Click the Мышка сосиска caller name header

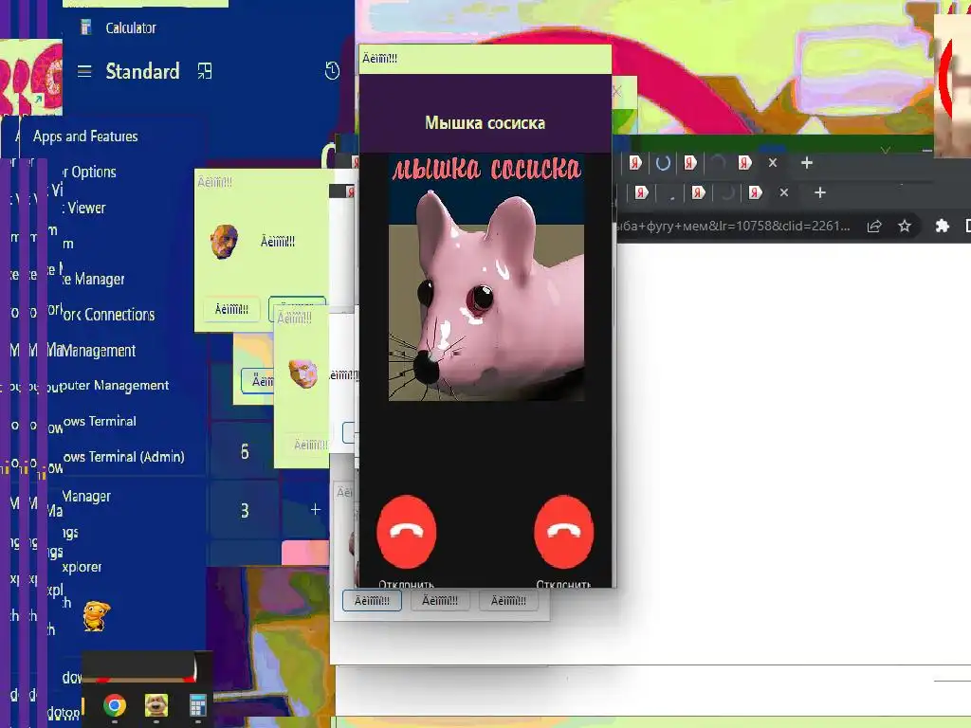(485, 122)
